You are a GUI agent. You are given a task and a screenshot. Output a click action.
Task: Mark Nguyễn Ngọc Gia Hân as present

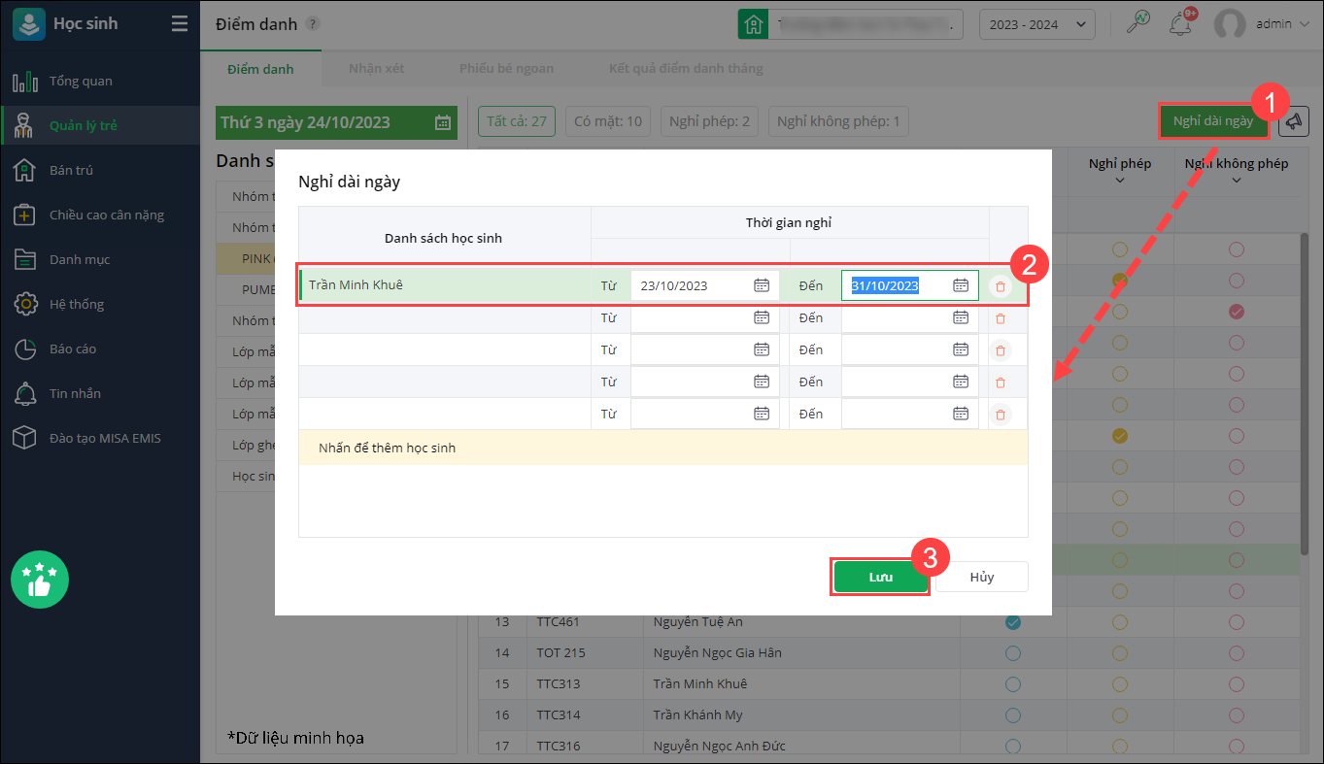1013,652
